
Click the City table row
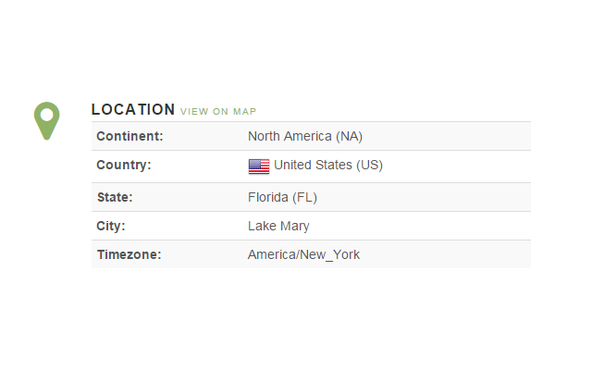point(311,226)
